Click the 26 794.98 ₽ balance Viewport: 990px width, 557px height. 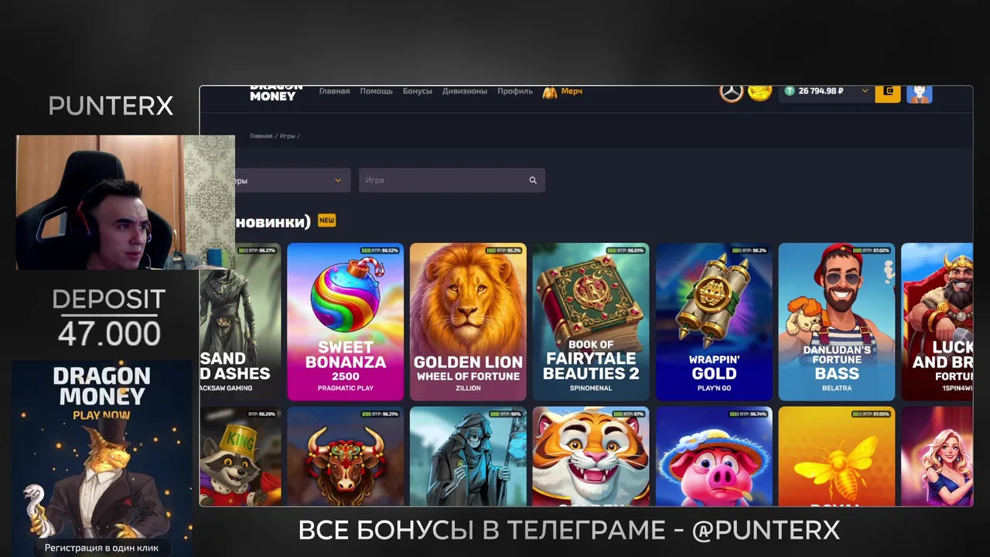coord(821,91)
